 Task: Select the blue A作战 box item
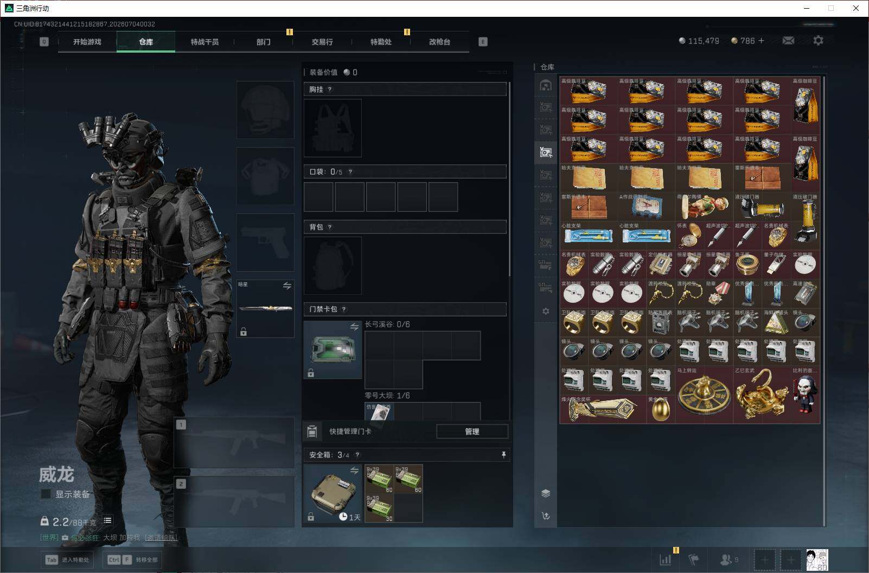tap(647, 207)
